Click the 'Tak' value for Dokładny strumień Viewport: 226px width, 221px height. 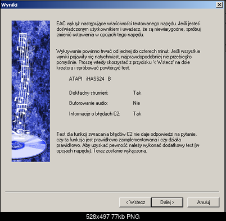(x=137, y=93)
